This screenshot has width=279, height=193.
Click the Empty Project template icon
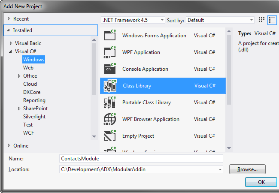[x=110, y=136]
